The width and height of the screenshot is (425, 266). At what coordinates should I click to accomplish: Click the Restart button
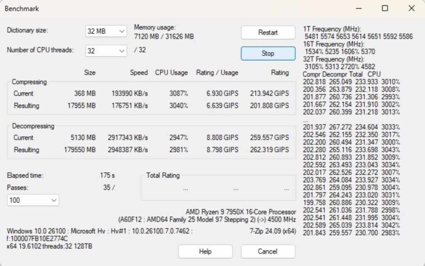[268, 32]
